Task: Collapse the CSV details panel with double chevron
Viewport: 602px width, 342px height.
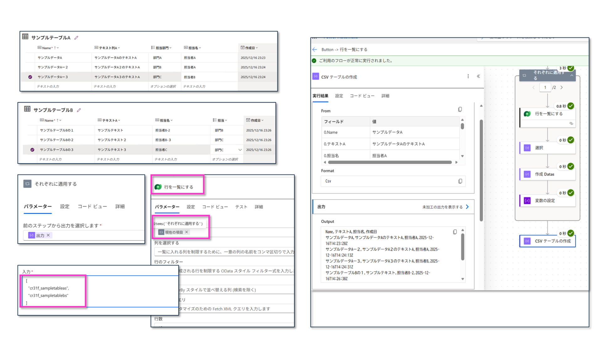Action: pos(478,76)
